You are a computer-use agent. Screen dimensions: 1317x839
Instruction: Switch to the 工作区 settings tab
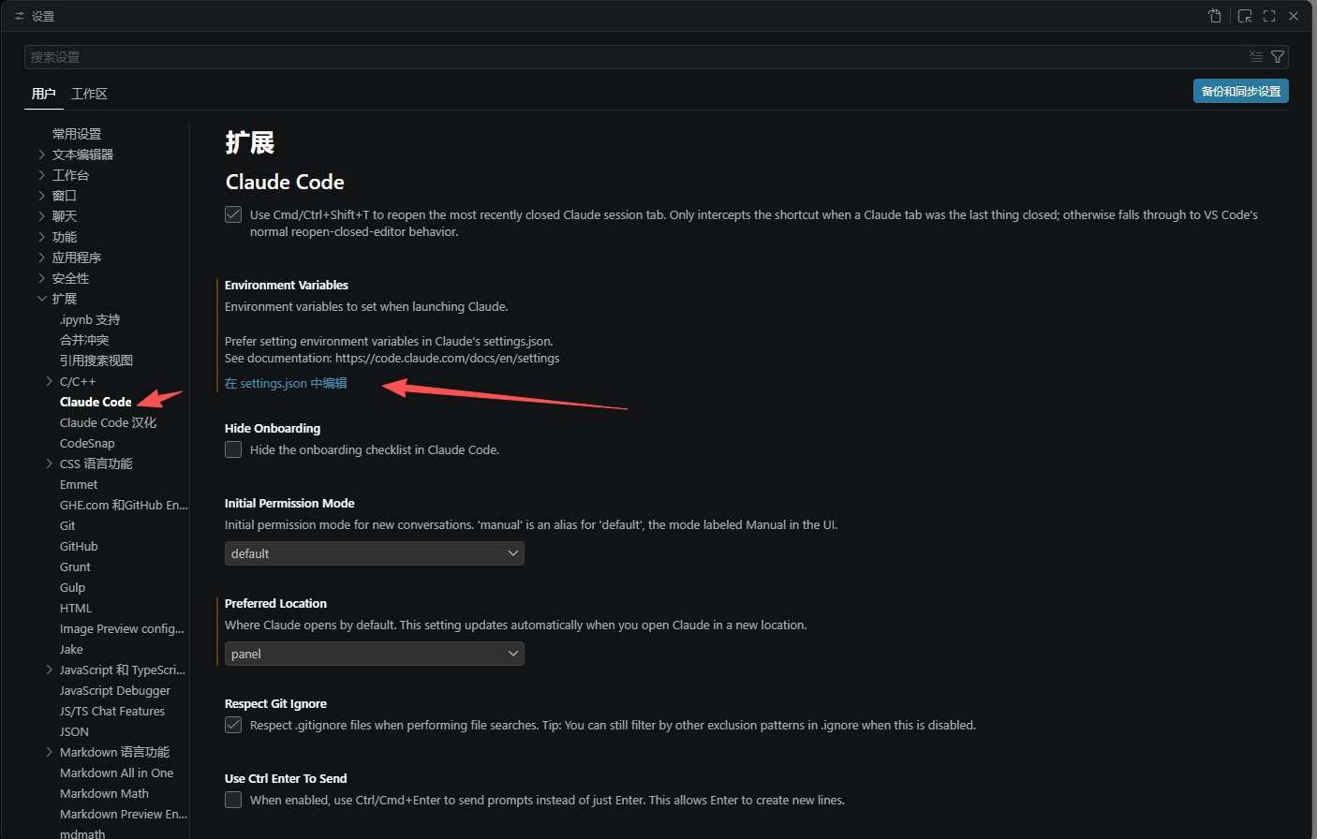point(89,94)
